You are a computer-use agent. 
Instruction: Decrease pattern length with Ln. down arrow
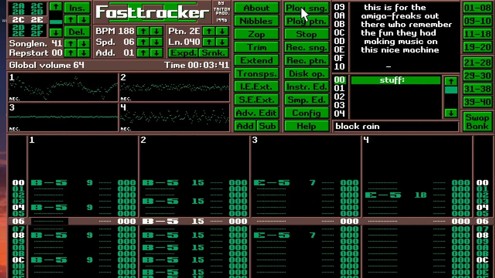(222, 42)
